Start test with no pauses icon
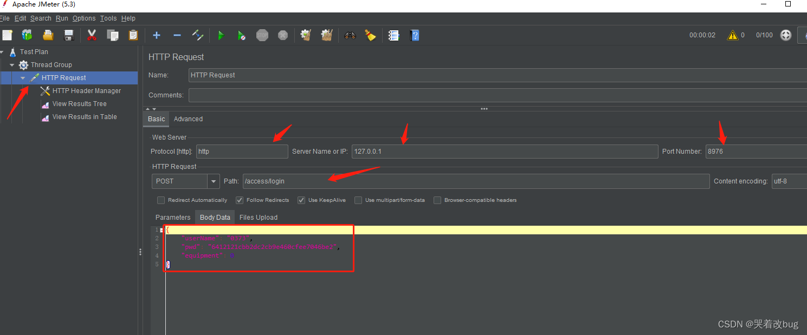807x335 pixels. coord(242,35)
